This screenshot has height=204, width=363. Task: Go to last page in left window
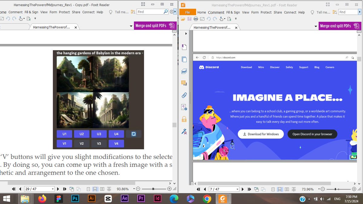(x=65, y=189)
